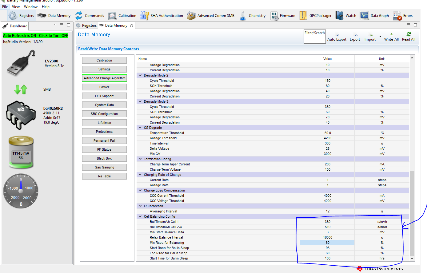Collapse the Degrade Mode 3 group
Viewport: 427px width, 273px height.
tap(140, 101)
